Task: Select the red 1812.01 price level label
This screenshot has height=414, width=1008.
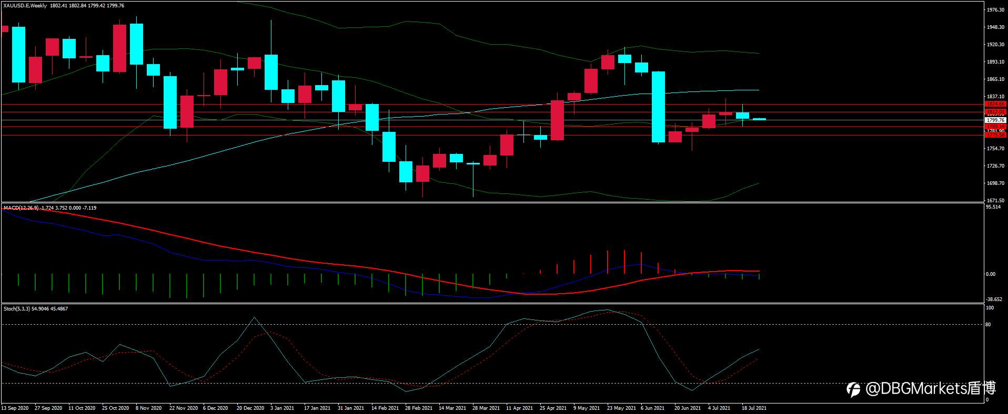Action: [x=995, y=112]
